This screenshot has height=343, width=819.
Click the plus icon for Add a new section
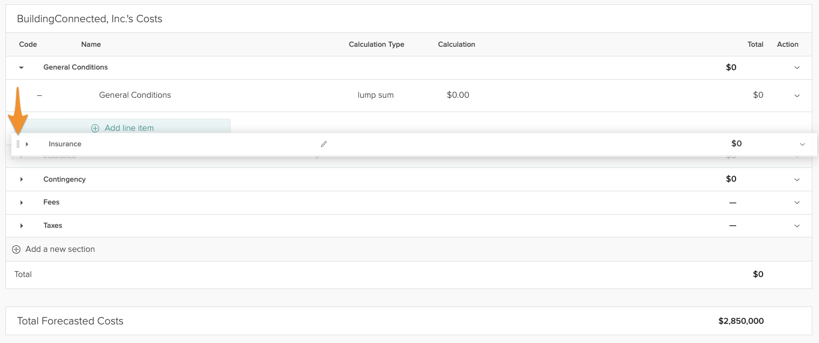16,249
